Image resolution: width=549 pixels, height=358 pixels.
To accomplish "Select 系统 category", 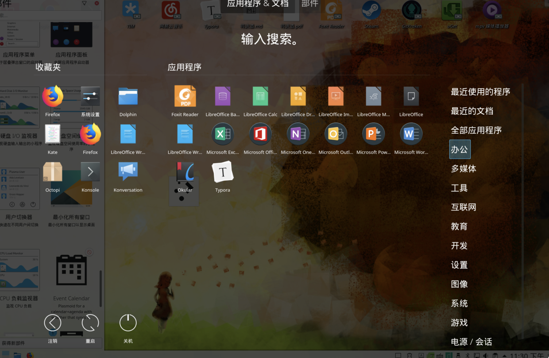I will point(460,304).
